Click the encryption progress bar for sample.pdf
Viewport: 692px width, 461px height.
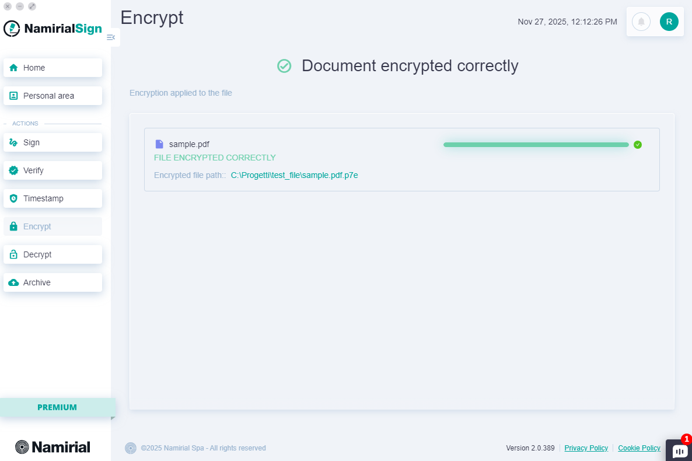pyautogui.click(x=535, y=144)
